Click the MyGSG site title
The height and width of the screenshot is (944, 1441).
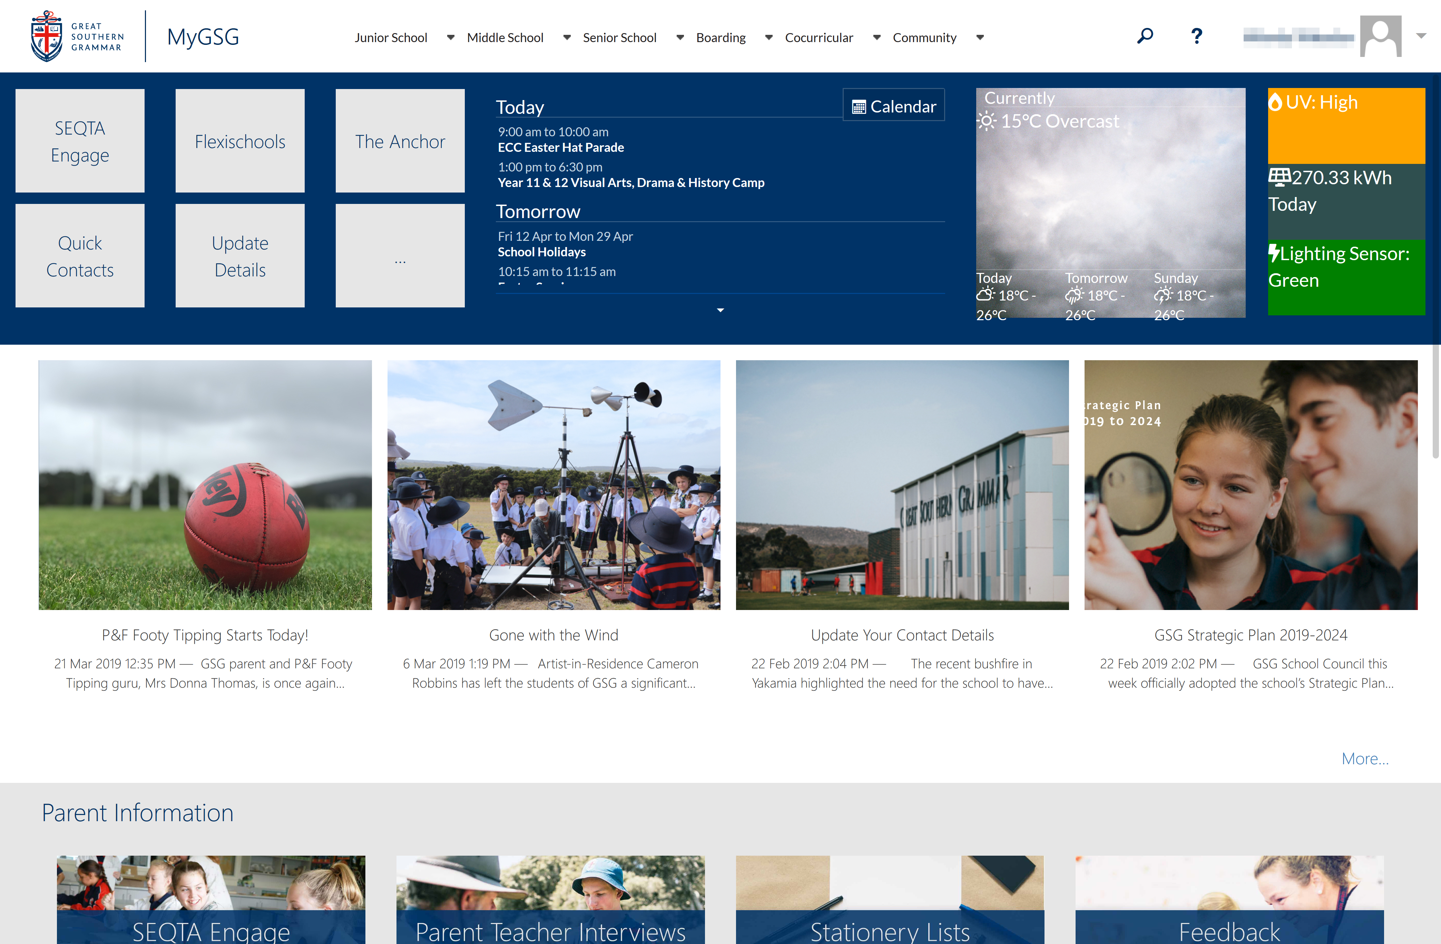[x=203, y=36]
